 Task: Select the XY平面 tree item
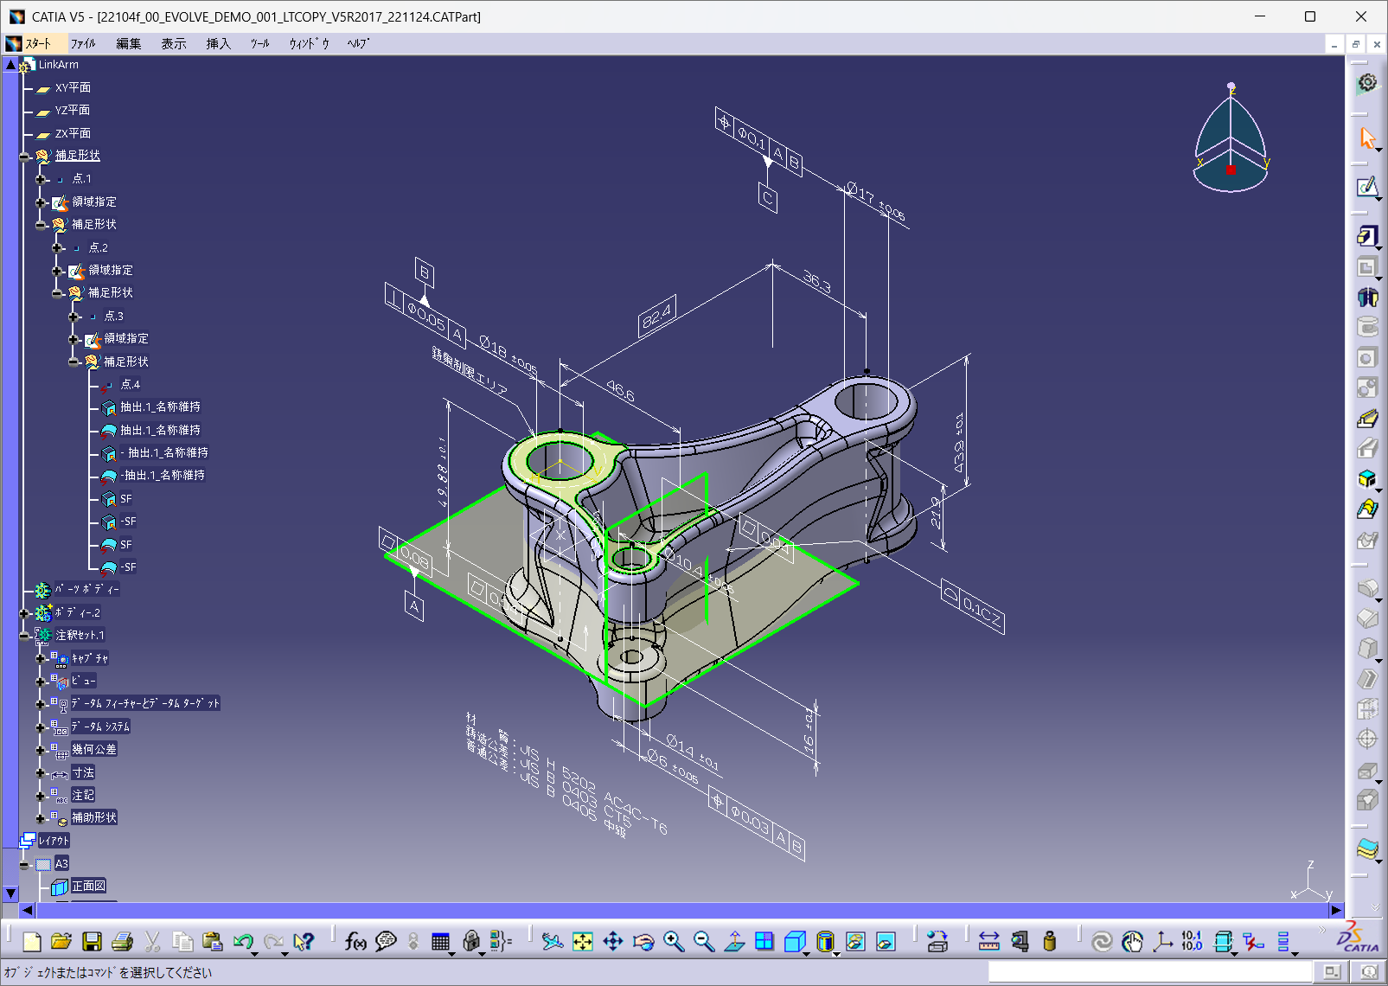click(x=73, y=88)
